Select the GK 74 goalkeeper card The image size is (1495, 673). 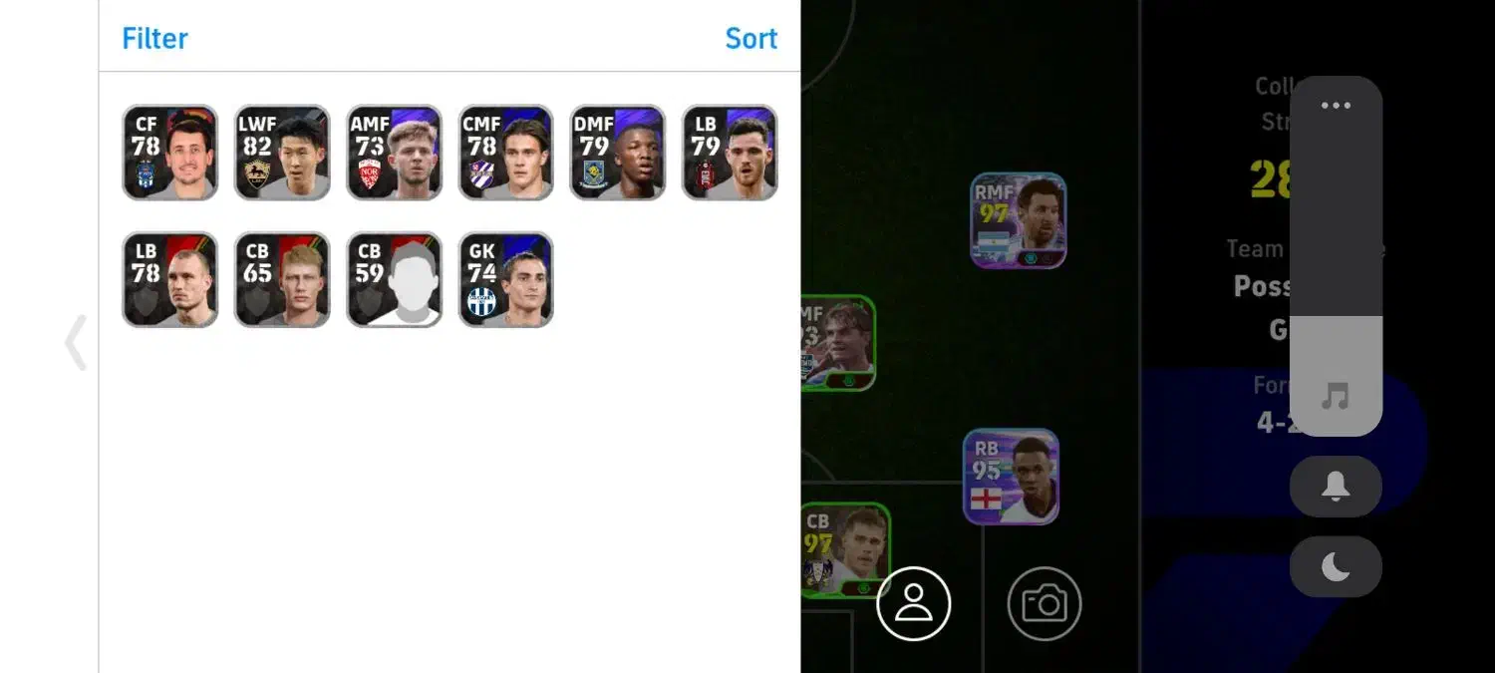505,280
